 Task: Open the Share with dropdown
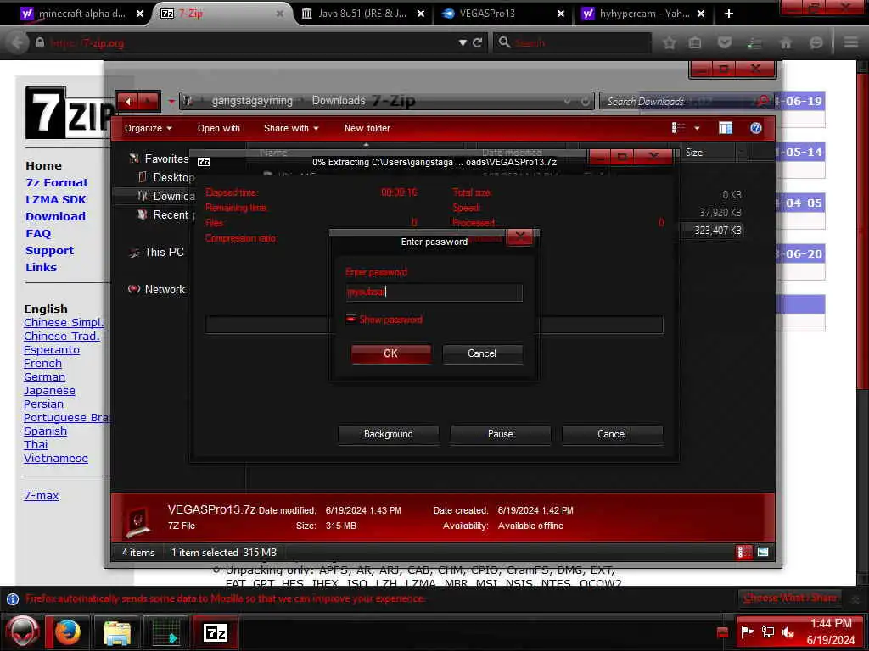pyautogui.click(x=291, y=129)
